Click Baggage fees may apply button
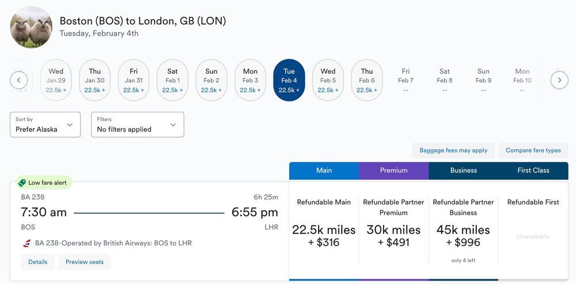The width and height of the screenshot is (576, 284). point(453,150)
